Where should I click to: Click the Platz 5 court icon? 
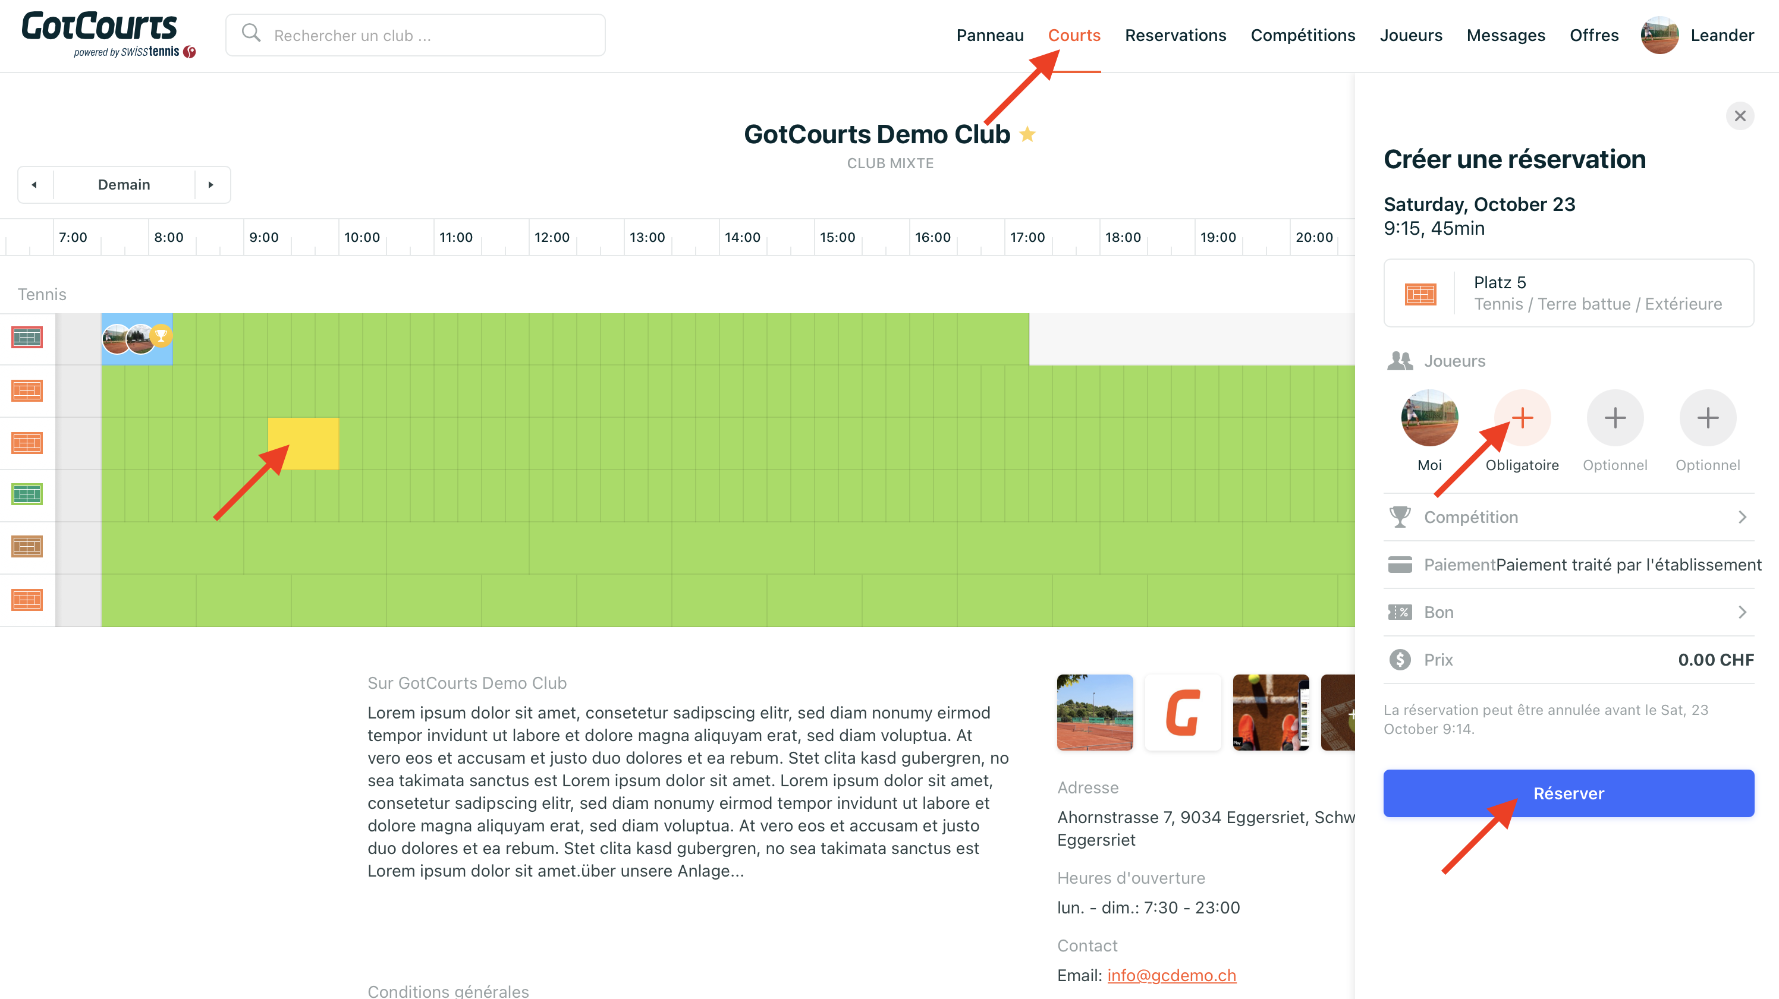[x=1420, y=294]
